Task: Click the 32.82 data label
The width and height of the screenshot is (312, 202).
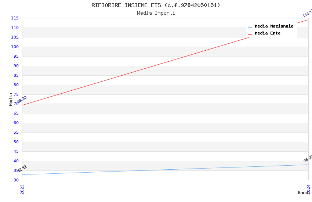Action: (22, 169)
